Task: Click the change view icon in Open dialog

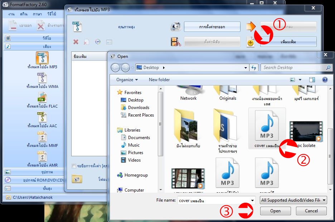Action: tap(292, 80)
